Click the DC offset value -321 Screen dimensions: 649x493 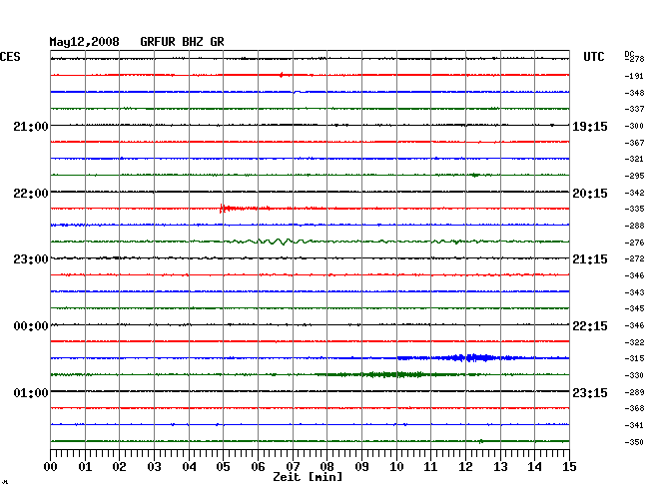pyautogui.click(x=634, y=159)
